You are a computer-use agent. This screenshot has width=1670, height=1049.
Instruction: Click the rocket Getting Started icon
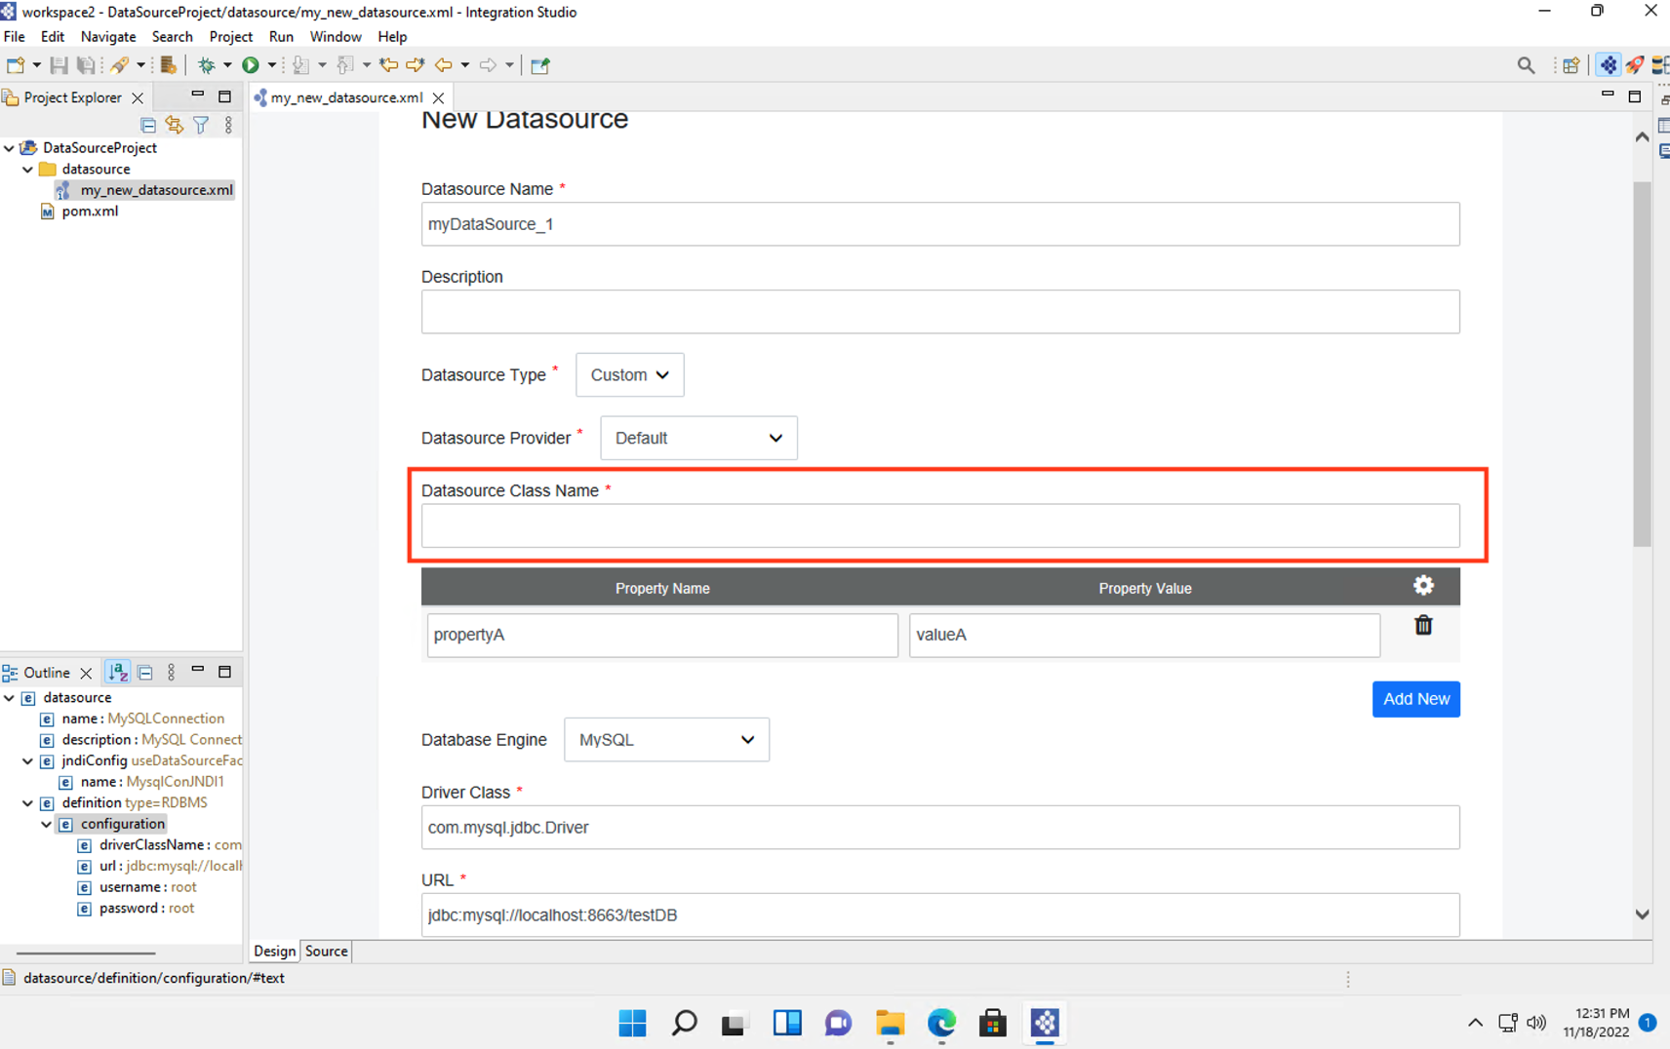click(1635, 64)
